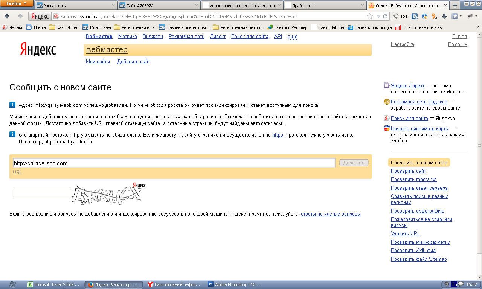Viewport: 482px width, 289px height.
Task: Switch to the Прайс-лист tab
Action: pos(325,5)
